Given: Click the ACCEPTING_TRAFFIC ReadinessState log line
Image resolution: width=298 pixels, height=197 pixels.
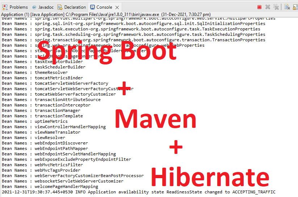Looking at the screenshot, I should click(139, 192).
